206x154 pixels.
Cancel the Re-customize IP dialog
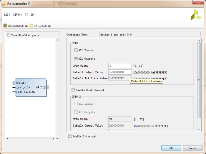click(192, 148)
